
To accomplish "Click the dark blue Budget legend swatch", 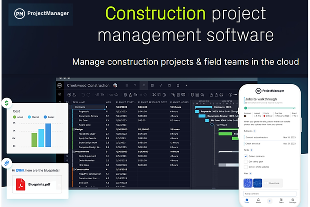I will 45,117.
